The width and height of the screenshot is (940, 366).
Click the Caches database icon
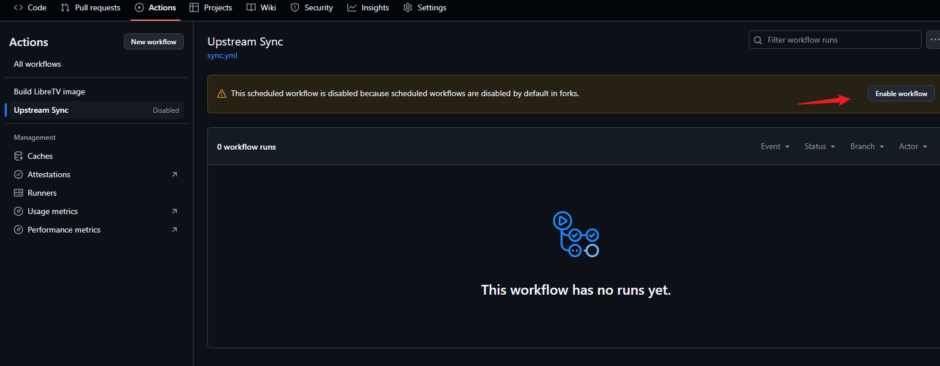(18, 156)
